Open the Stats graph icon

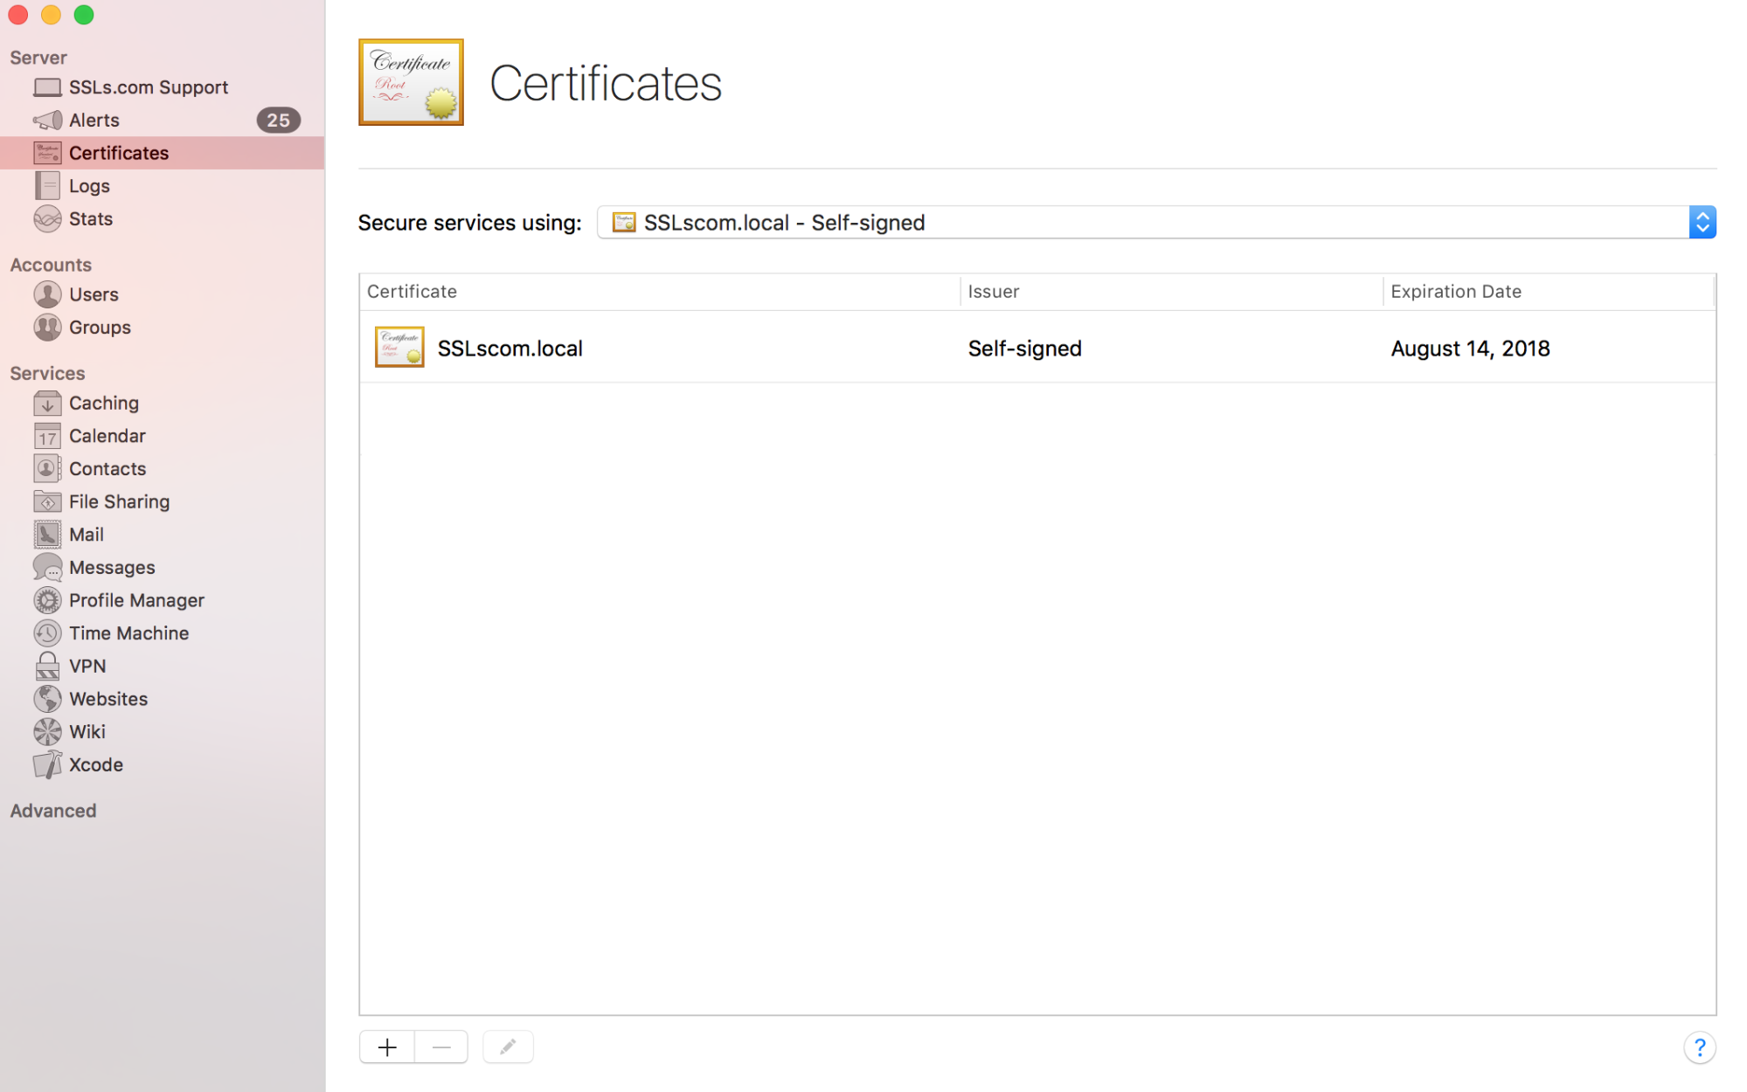tap(47, 218)
